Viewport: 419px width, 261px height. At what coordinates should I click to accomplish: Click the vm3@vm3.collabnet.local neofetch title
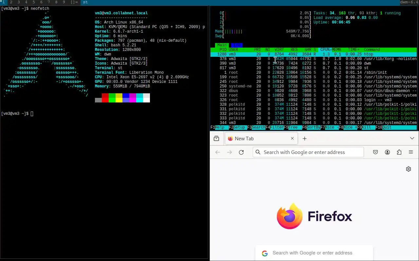pyautogui.click(x=121, y=13)
